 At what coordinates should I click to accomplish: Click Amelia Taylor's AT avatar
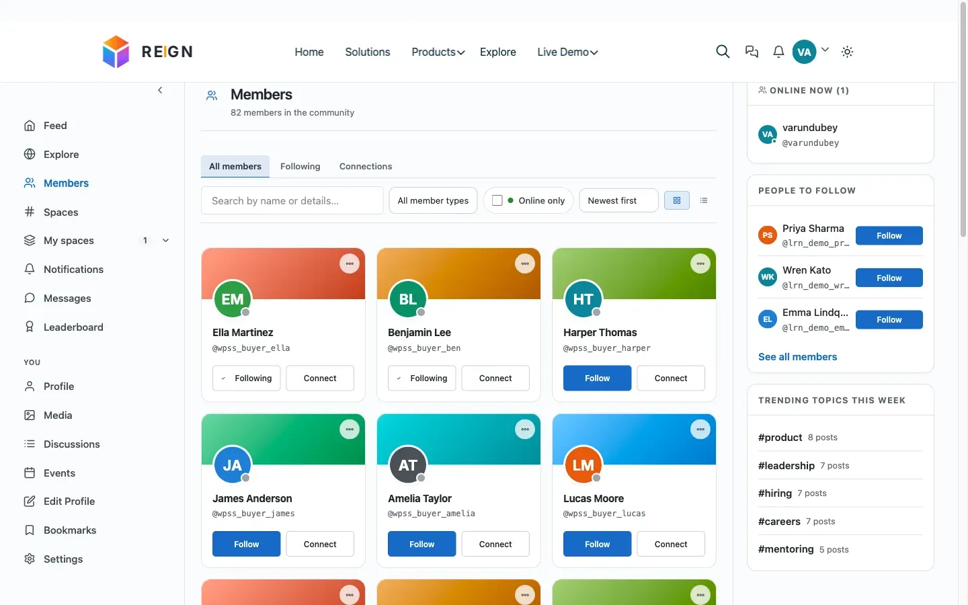click(x=408, y=465)
